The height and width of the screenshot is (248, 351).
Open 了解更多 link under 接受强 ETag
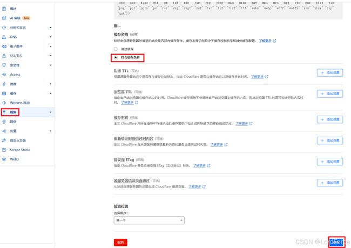coord(199,165)
